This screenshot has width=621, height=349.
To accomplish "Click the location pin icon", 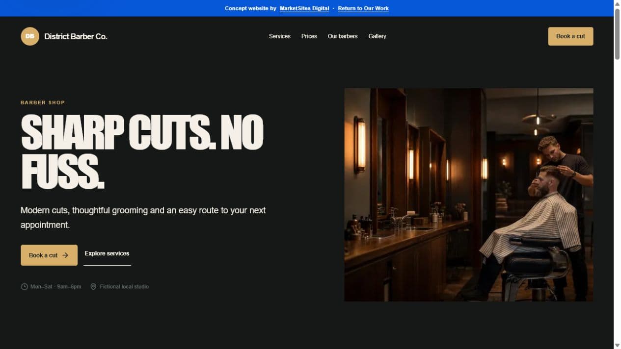I will (x=93, y=287).
